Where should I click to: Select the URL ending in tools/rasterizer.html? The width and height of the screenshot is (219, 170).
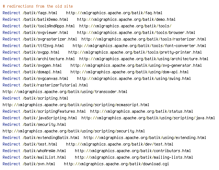[x=144, y=39]
